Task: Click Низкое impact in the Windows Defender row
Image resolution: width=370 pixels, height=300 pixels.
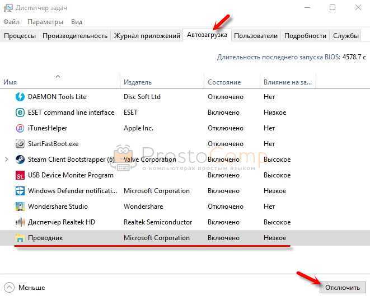Action: click(275, 191)
